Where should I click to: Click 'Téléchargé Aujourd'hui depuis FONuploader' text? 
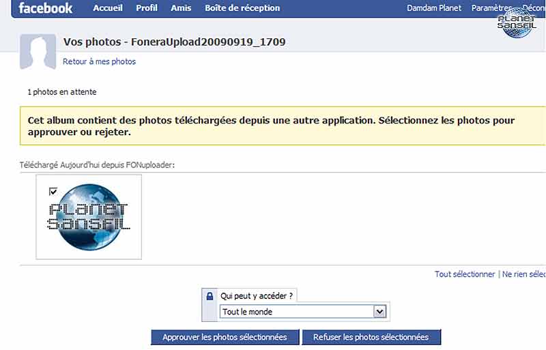click(x=97, y=164)
